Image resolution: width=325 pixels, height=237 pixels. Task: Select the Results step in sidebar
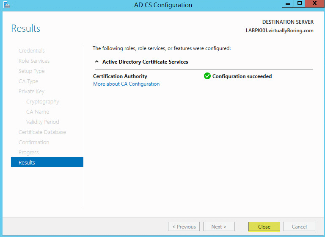coord(47,162)
